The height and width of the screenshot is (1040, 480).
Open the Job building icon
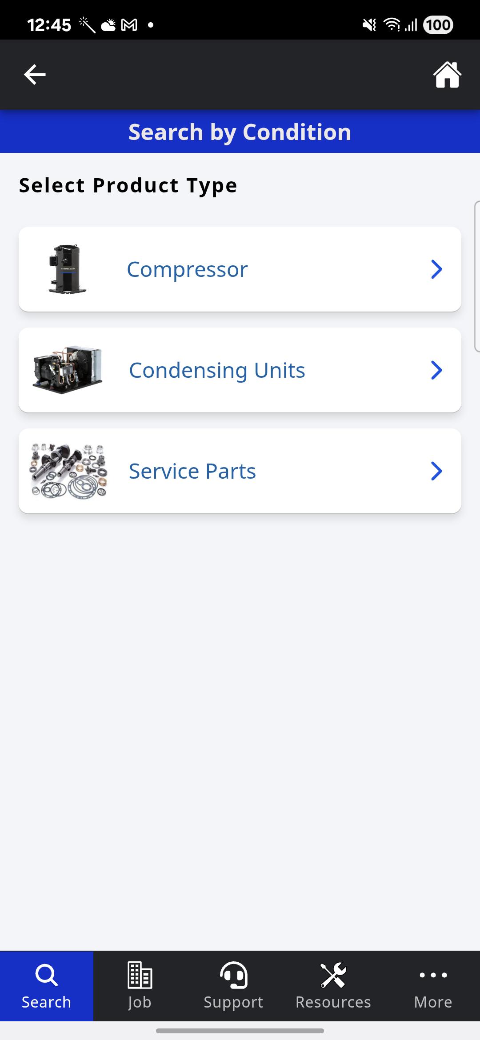point(140,975)
